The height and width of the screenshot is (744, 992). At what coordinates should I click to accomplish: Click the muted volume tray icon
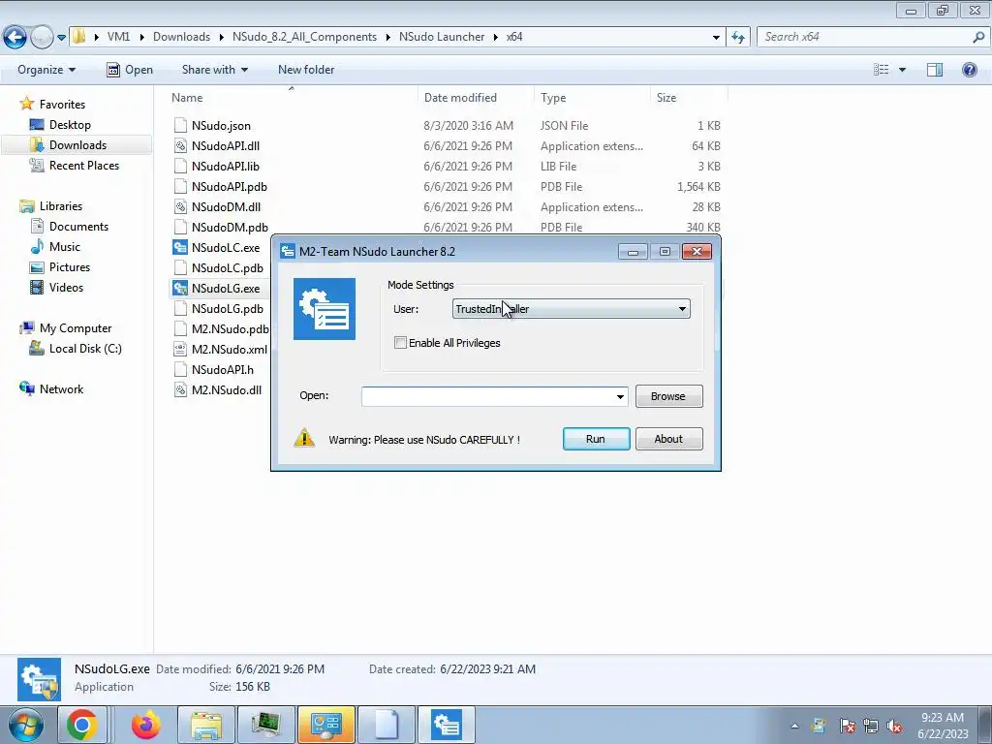894,727
